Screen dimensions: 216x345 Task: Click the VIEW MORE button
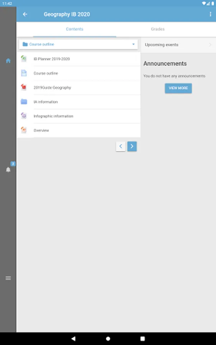pyautogui.click(x=178, y=88)
